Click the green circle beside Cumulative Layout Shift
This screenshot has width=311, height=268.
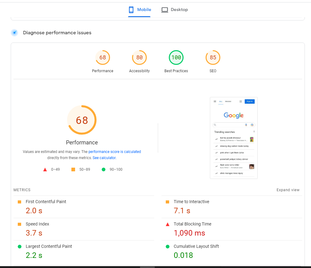(167, 247)
